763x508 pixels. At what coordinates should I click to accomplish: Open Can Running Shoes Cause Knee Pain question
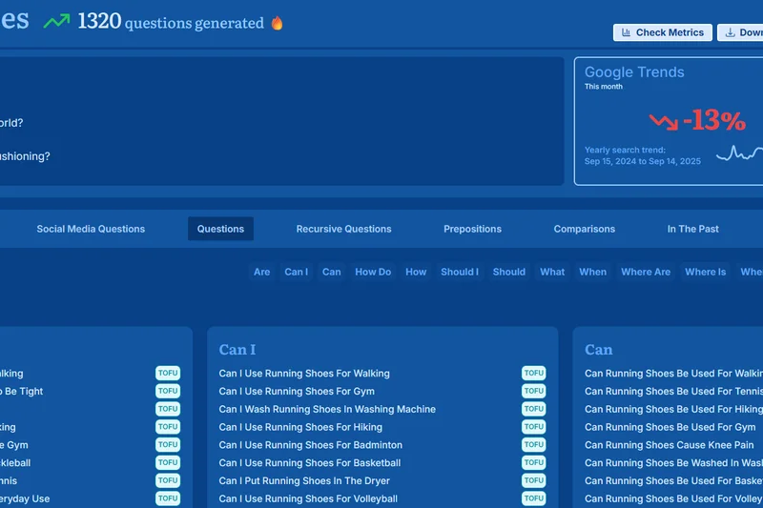[669, 445]
